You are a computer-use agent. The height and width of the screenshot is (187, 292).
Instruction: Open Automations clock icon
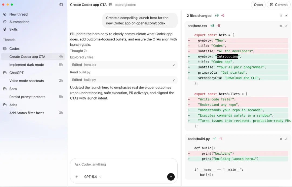coord(5,22)
